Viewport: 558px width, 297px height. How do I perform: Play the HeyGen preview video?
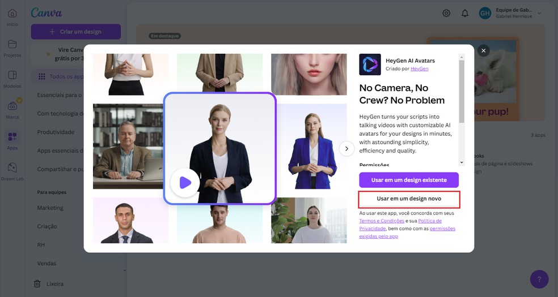pyautogui.click(x=185, y=183)
